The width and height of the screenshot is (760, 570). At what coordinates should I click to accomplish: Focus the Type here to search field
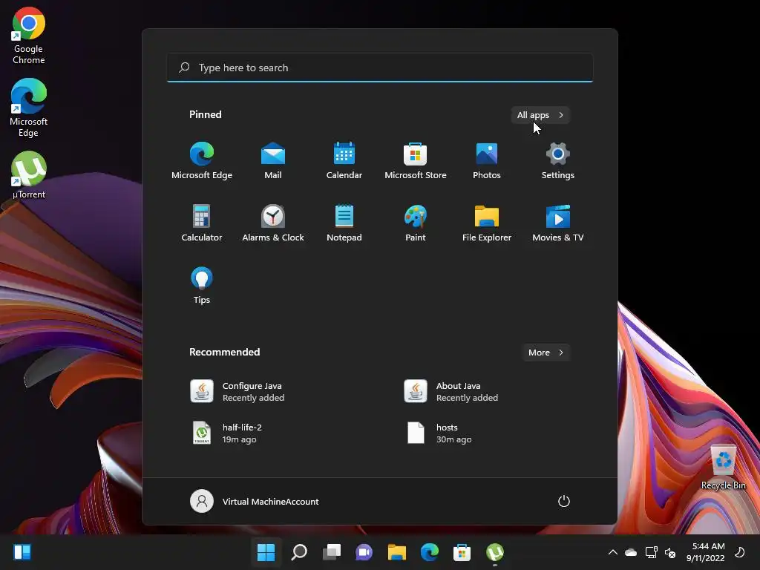(x=380, y=68)
